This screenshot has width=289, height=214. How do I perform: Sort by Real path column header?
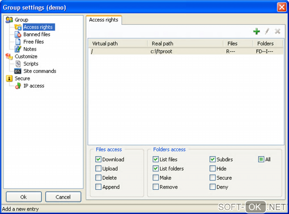(x=186, y=44)
